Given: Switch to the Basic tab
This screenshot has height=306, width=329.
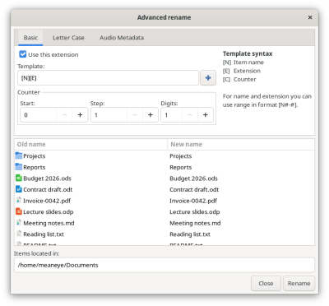Looking at the screenshot, I should point(30,38).
